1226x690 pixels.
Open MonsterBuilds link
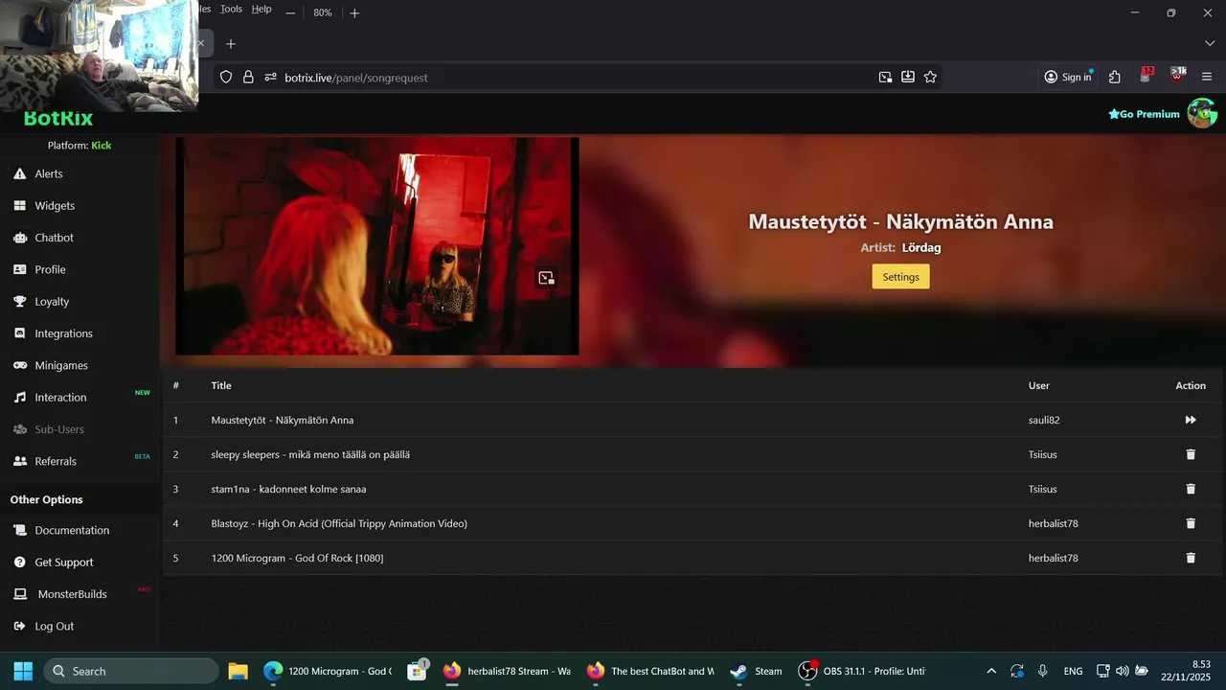[x=72, y=594]
